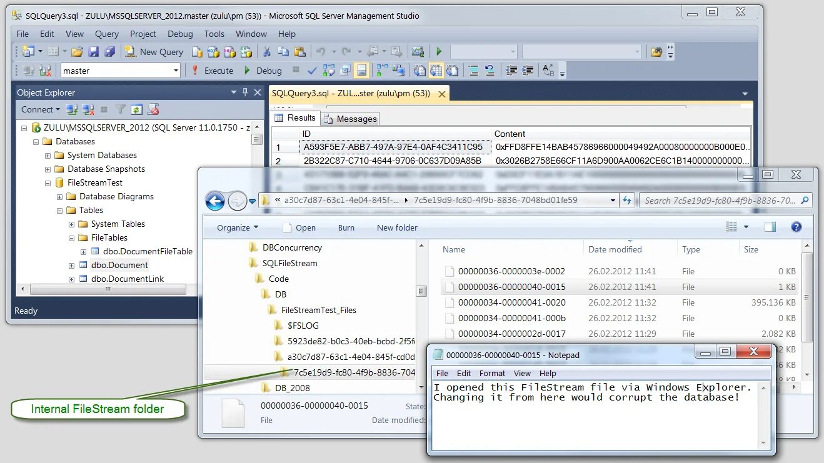The width and height of the screenshot is (824, 463).
Task: Open the File menu in Management Studio
Action: point(23,34)
